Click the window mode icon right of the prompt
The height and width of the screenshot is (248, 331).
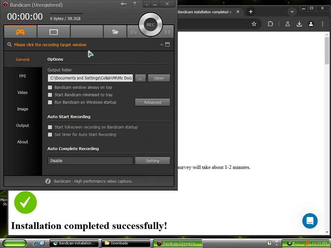coord(167,45)
